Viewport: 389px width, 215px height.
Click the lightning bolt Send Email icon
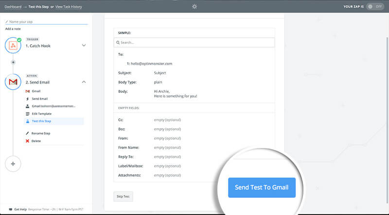[x=28, y=99]
